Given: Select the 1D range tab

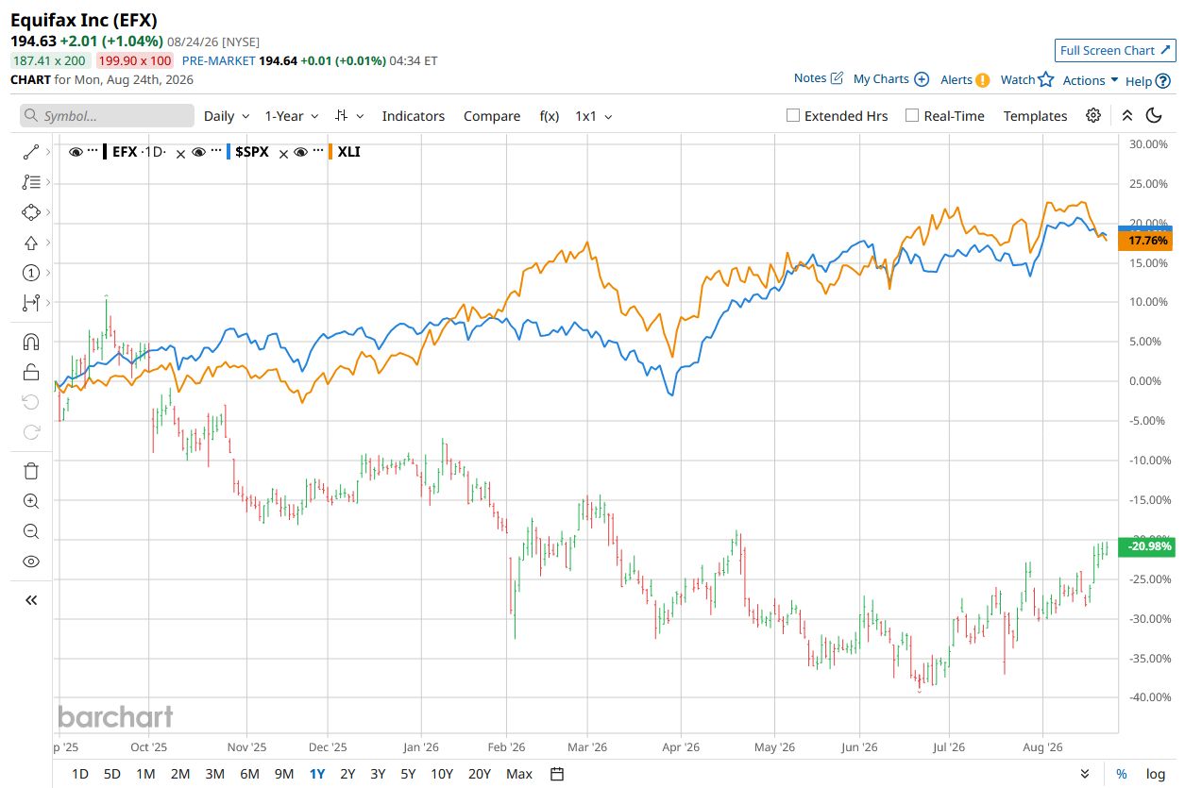Looking at the screenshot, I should click(x=80, y=774).
